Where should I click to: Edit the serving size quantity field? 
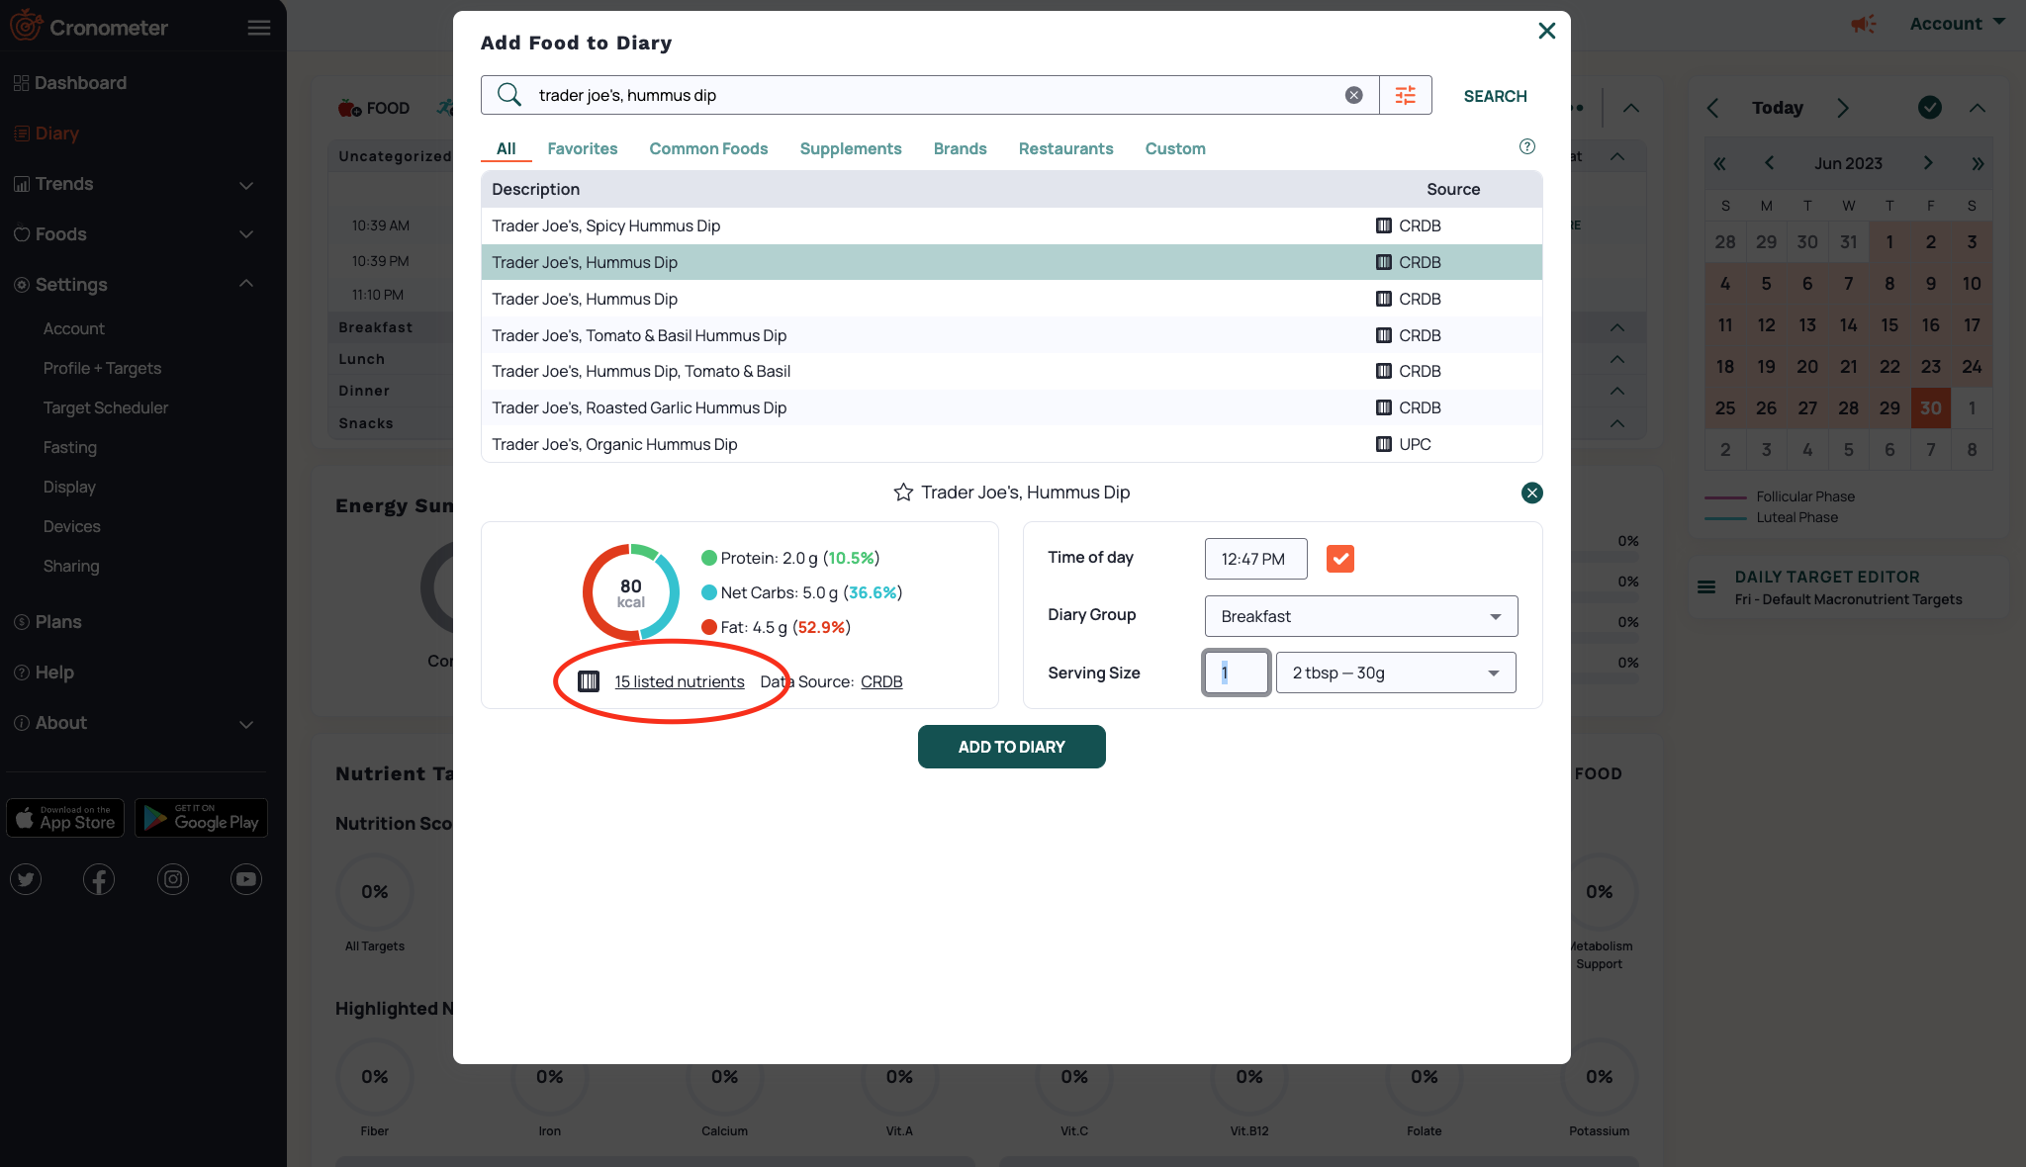pos(1237,673)
